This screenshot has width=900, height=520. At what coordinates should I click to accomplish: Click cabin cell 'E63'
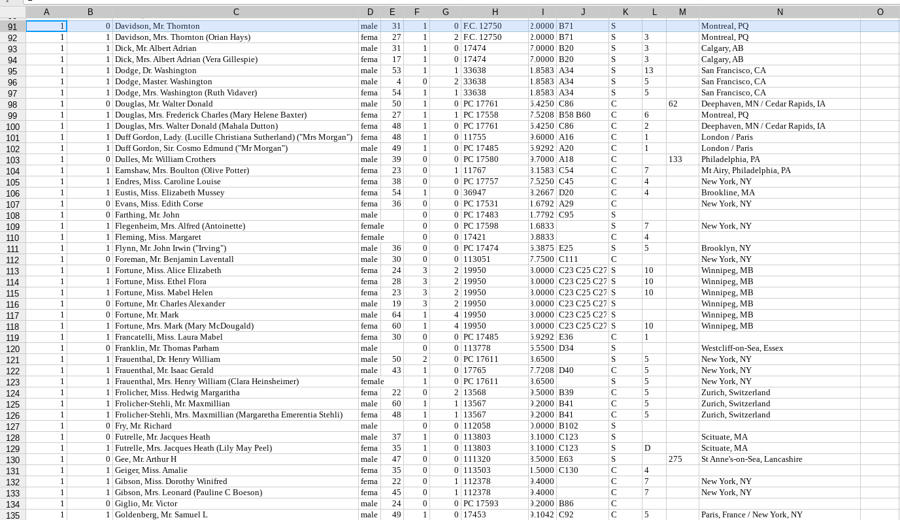(583, 459)
